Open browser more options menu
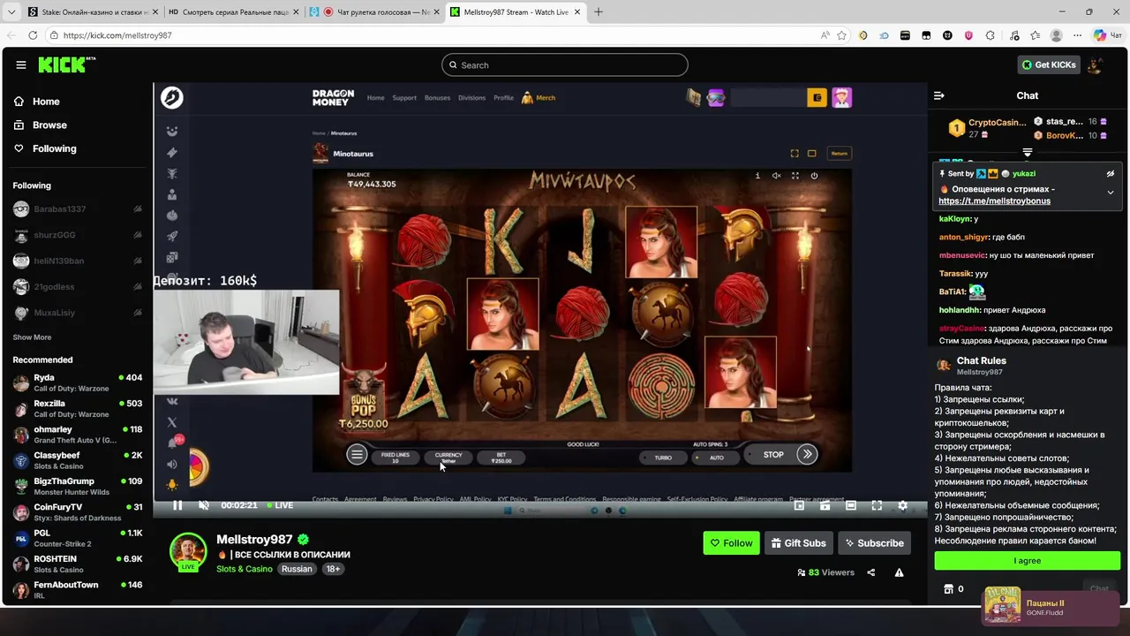The image size is (1130, 636). pyautogui.click(x=1078, y=35)
